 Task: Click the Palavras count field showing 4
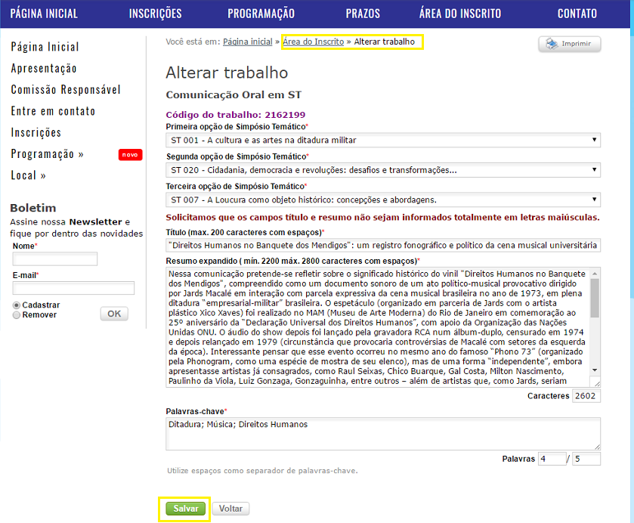click(x=552, y=459)
